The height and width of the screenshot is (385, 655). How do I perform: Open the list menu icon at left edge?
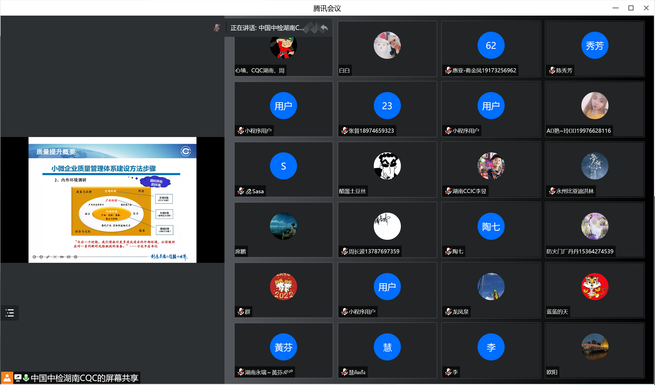coord(10,313)
